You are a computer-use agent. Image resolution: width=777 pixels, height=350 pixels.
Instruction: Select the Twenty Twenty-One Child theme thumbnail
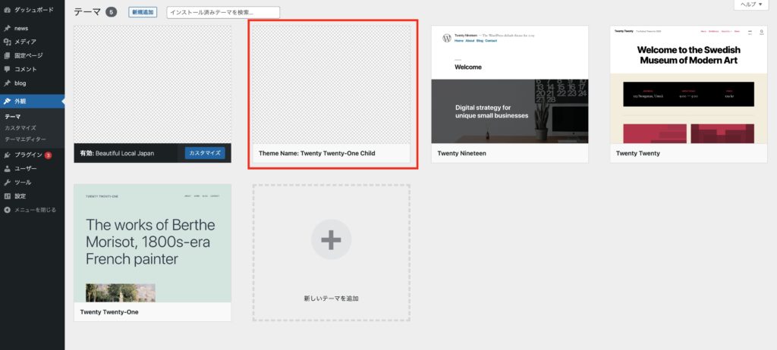[331, 85]
